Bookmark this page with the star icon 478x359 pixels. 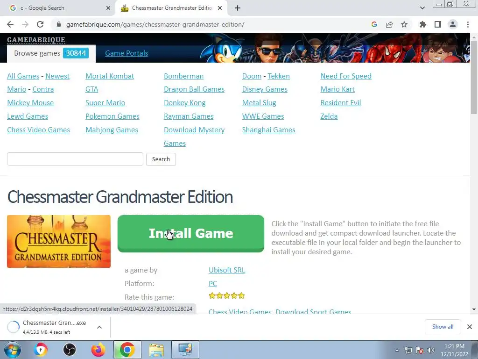tap(404, 24)
